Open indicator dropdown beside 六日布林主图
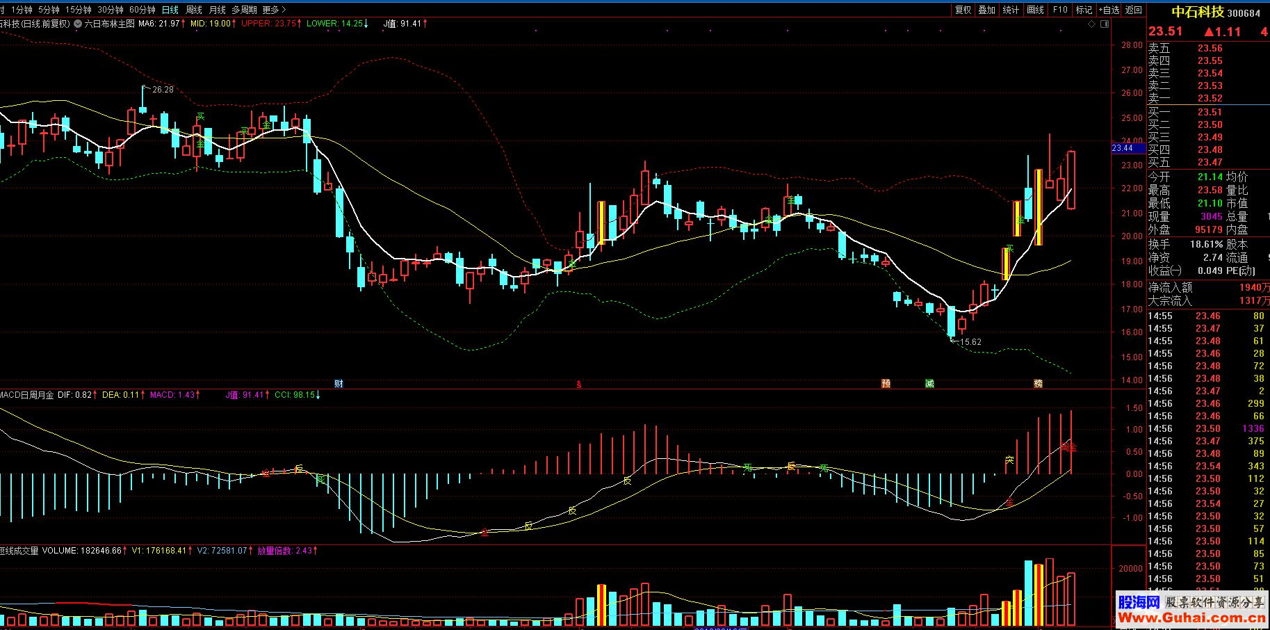 pos(77,24)
